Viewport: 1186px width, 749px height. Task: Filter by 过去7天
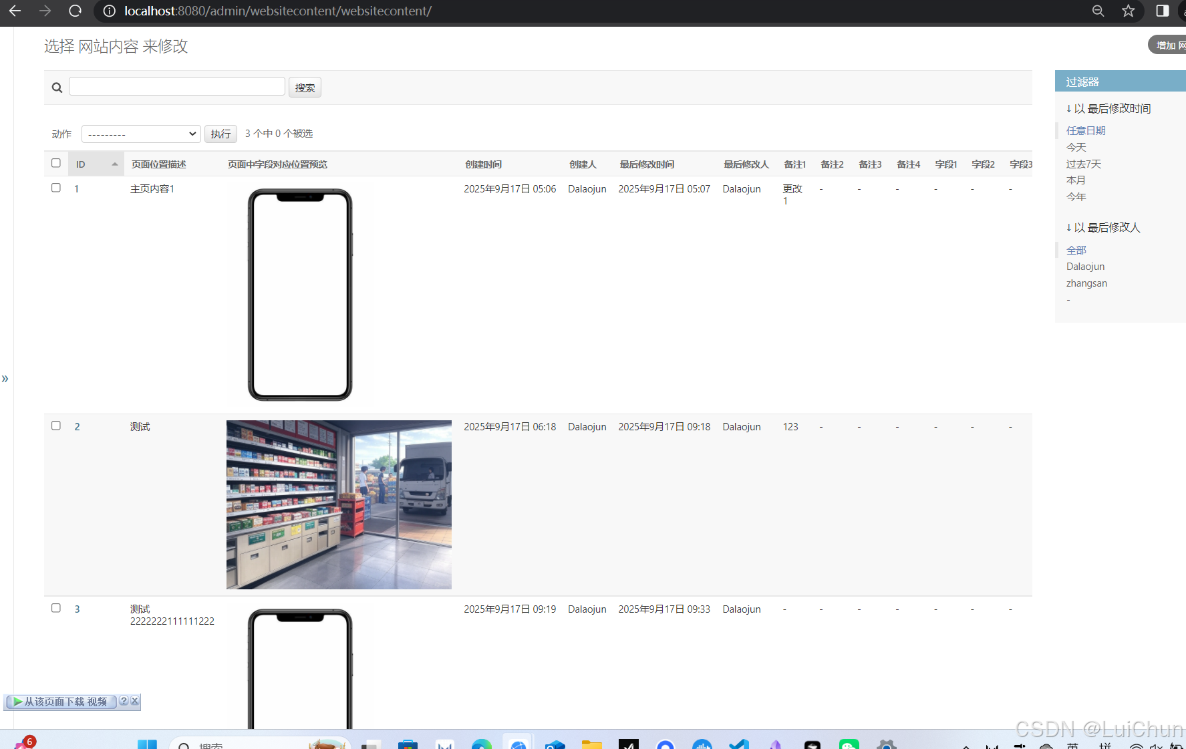click(1084, 164)
